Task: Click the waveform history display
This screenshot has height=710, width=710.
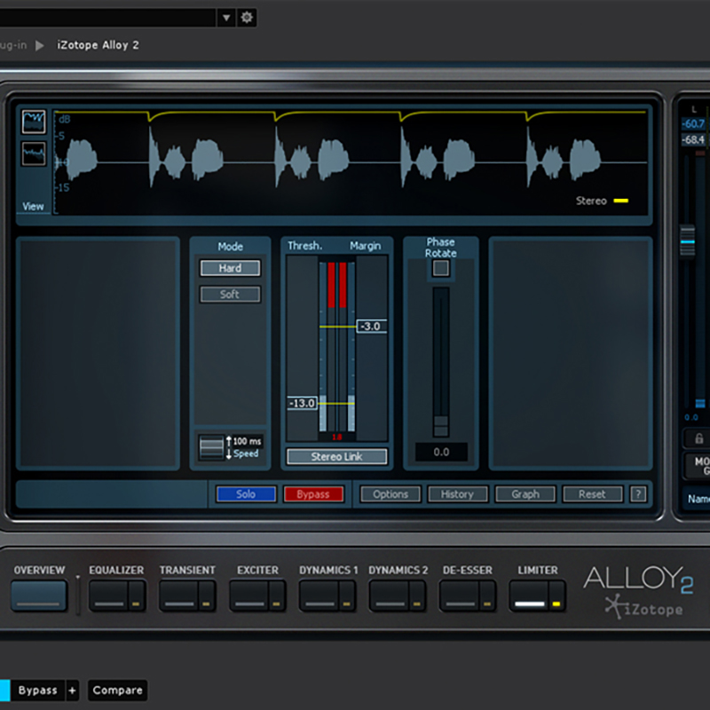Action: click(351, 162)
